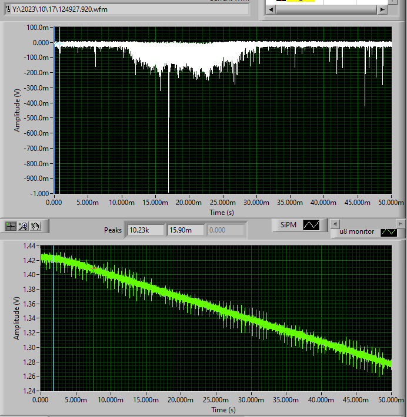Click the path browse icon beside file path
This screenshot has width=407, height=417.
tap(8, 9)
